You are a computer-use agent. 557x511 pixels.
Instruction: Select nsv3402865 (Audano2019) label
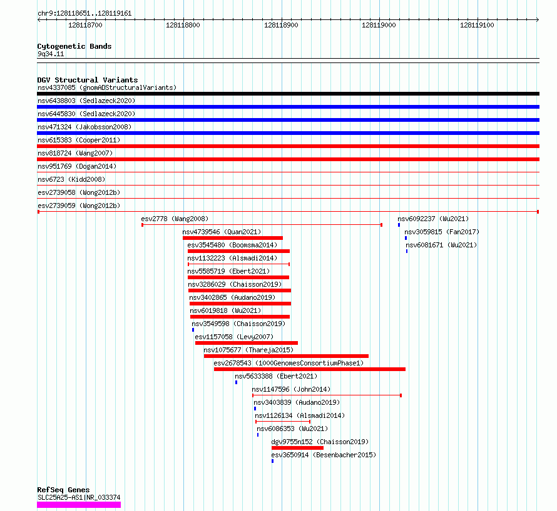(x=232, y=297)
